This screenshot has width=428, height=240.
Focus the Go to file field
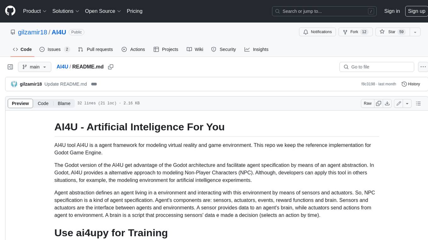(377, 67)
